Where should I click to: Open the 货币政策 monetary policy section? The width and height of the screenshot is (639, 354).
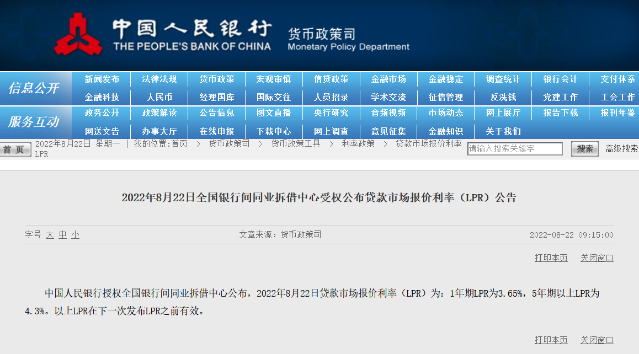[217, 79]
